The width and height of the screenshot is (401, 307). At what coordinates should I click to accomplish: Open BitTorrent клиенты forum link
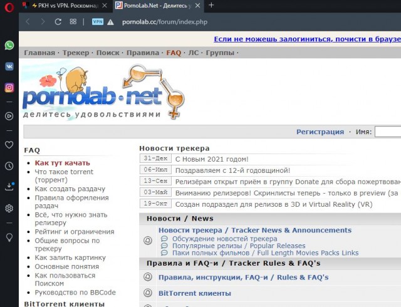click(195, 293)
